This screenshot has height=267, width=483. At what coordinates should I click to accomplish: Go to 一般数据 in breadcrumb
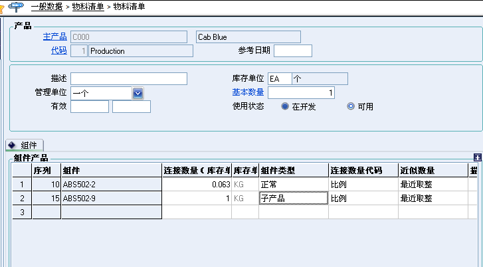click(x=47, y=7)
